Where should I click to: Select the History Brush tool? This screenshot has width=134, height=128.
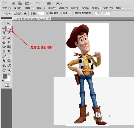9,42
